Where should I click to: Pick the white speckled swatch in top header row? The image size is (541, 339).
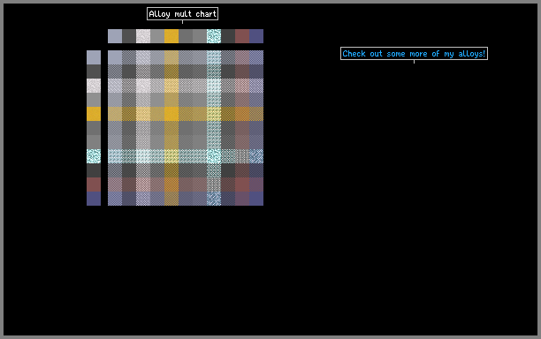point(143,36)
